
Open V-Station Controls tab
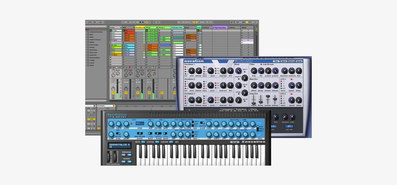click(291, 61)
